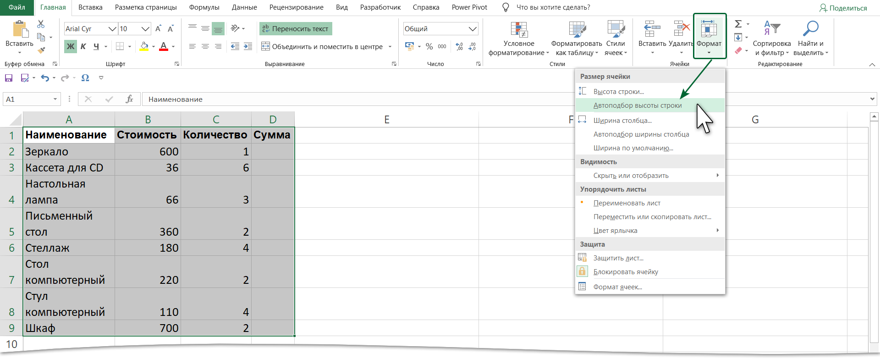Click the Формат cells button
880x359 pixels.
tap(709, 36)
